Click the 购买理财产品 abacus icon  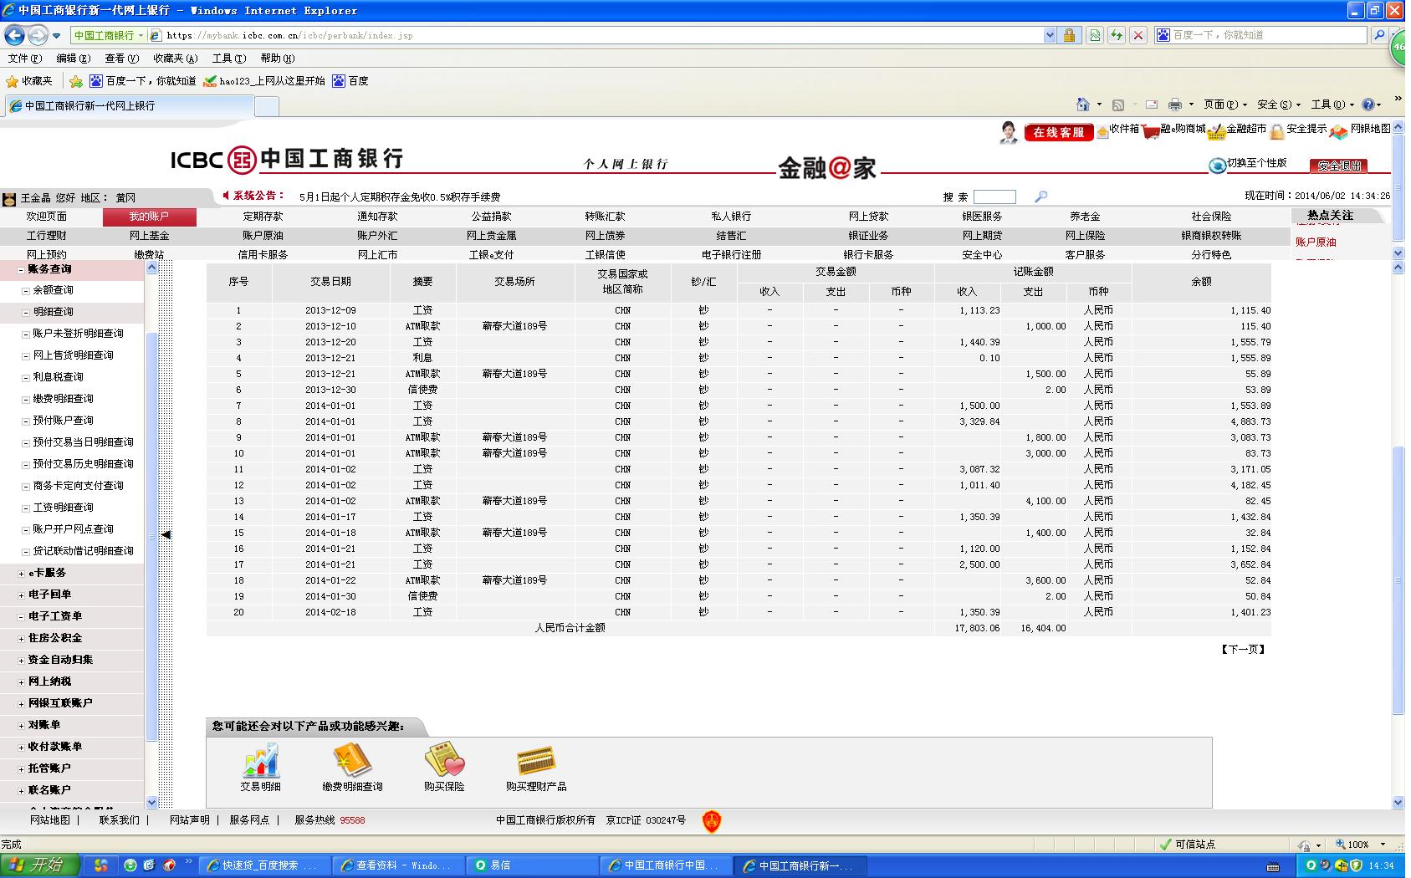tap(535, 761)
